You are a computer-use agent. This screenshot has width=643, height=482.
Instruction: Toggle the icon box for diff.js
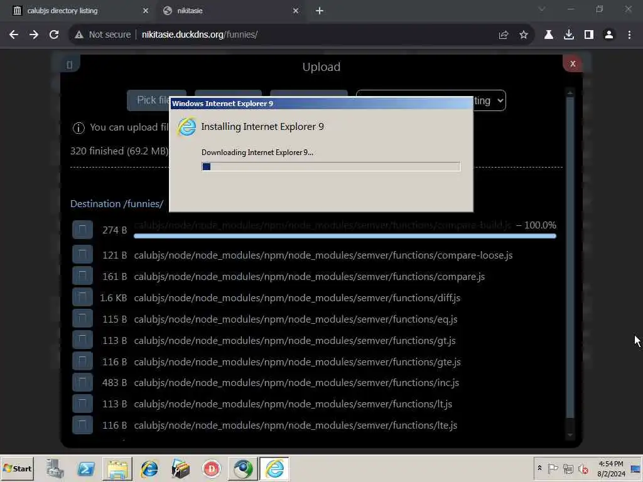pos(82,297)
